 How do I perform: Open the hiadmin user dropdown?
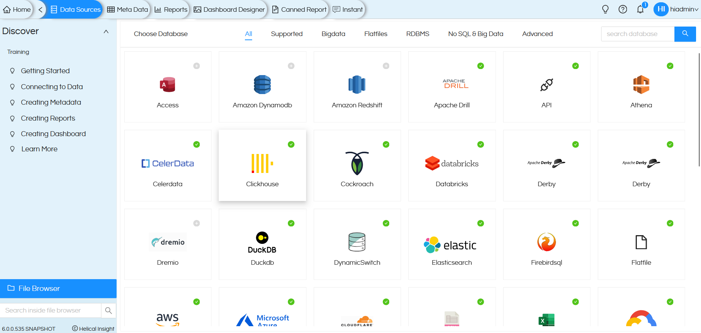point(676,9)
